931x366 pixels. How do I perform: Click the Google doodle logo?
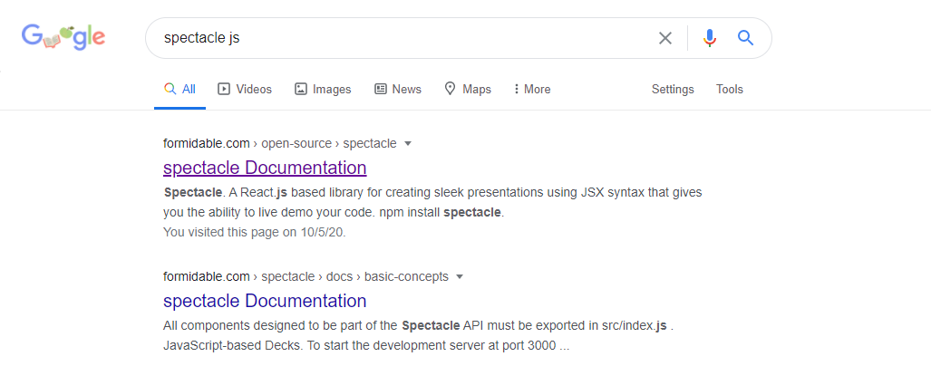point(63,37)
